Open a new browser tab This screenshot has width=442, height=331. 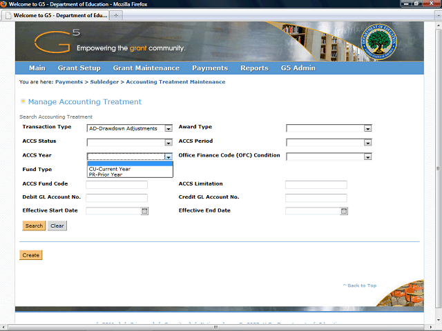point(116,15)
